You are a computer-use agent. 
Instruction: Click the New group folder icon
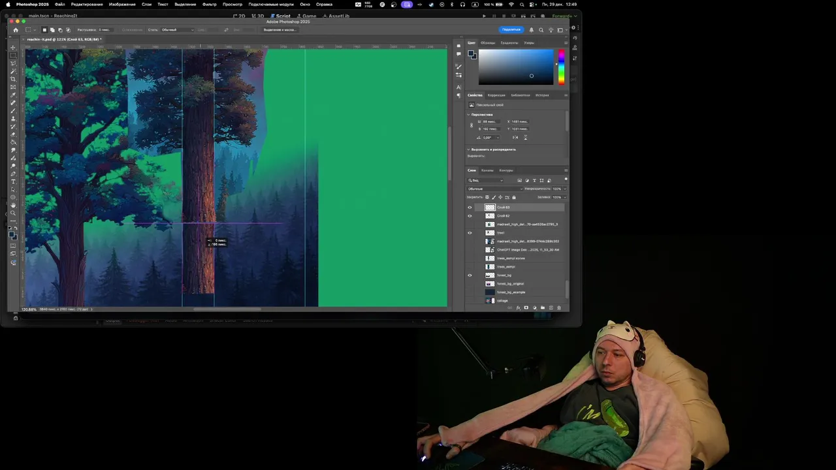click(x=542, y=307)
